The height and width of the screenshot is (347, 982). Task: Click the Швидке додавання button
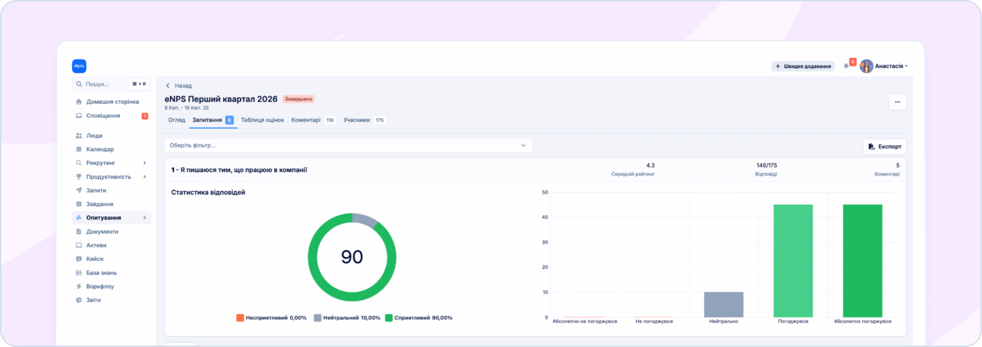[802, 66]
